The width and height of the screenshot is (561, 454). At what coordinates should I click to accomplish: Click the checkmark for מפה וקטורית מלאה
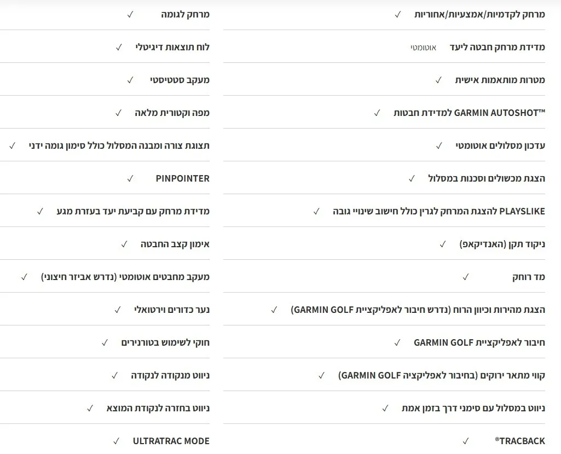pos(118,113)
